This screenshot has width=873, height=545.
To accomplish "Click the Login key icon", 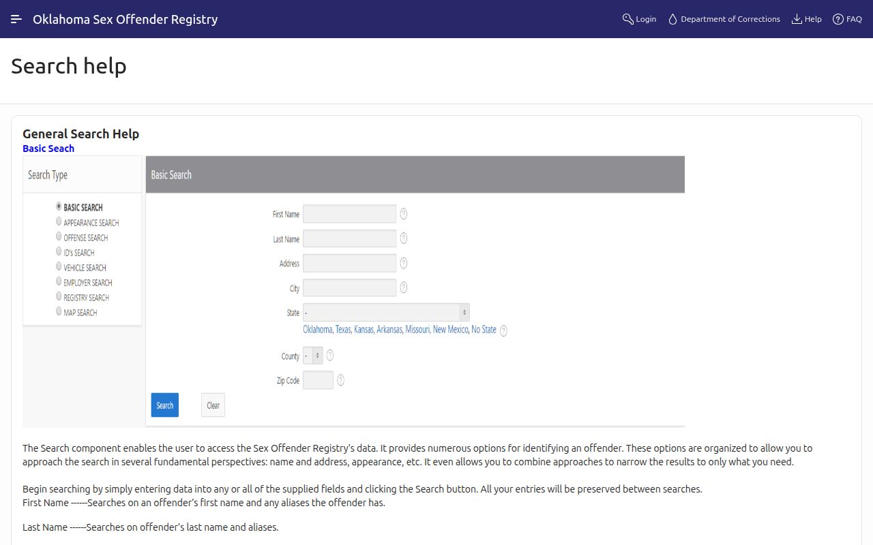I will (x=628, y=19).
